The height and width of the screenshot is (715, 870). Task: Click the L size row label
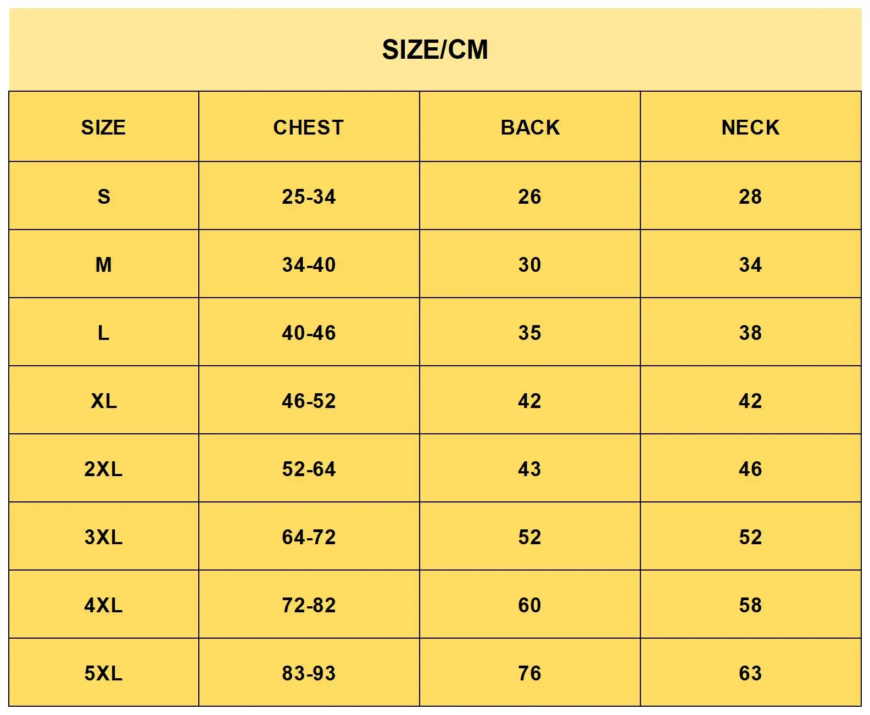point(103,333)
